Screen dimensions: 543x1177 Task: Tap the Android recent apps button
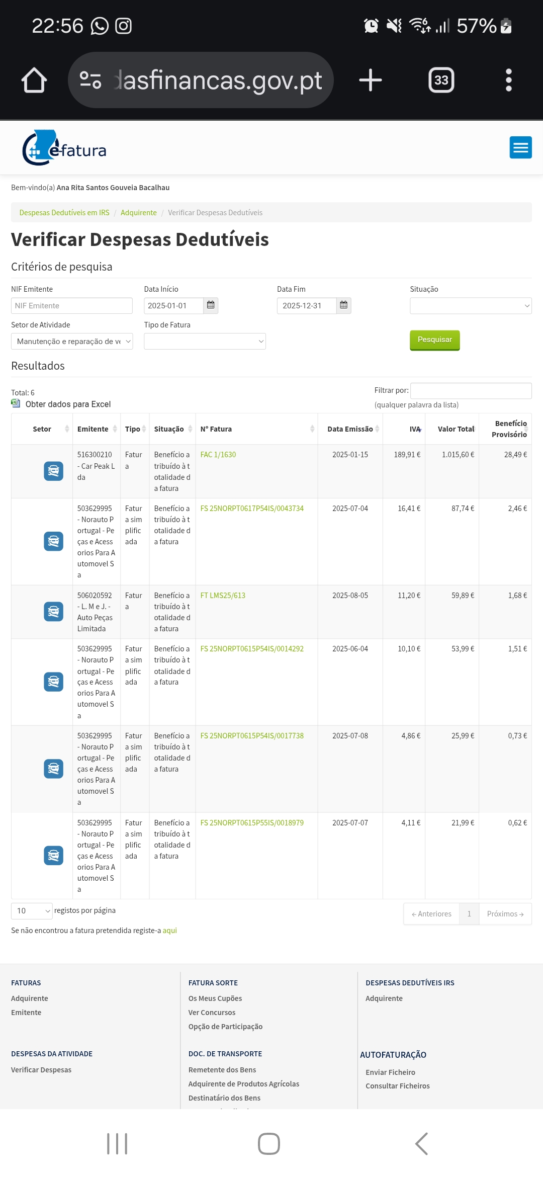117,1144
